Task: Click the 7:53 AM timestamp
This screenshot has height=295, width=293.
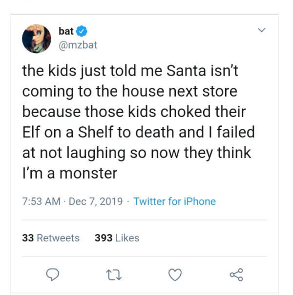Action: click(42, 201)
